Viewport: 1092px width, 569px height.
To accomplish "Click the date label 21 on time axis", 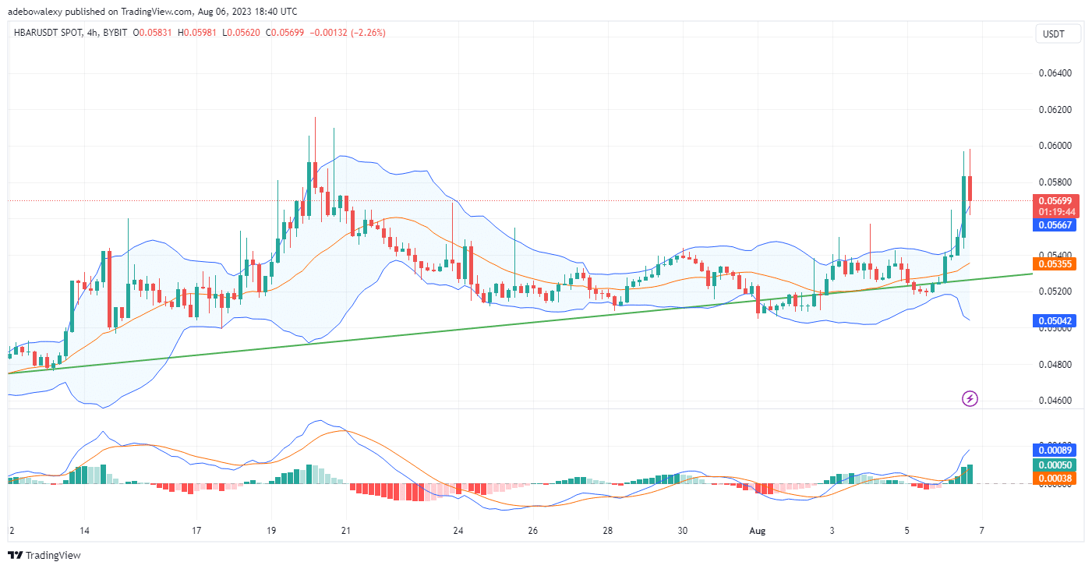I will [x=346, y=530].
